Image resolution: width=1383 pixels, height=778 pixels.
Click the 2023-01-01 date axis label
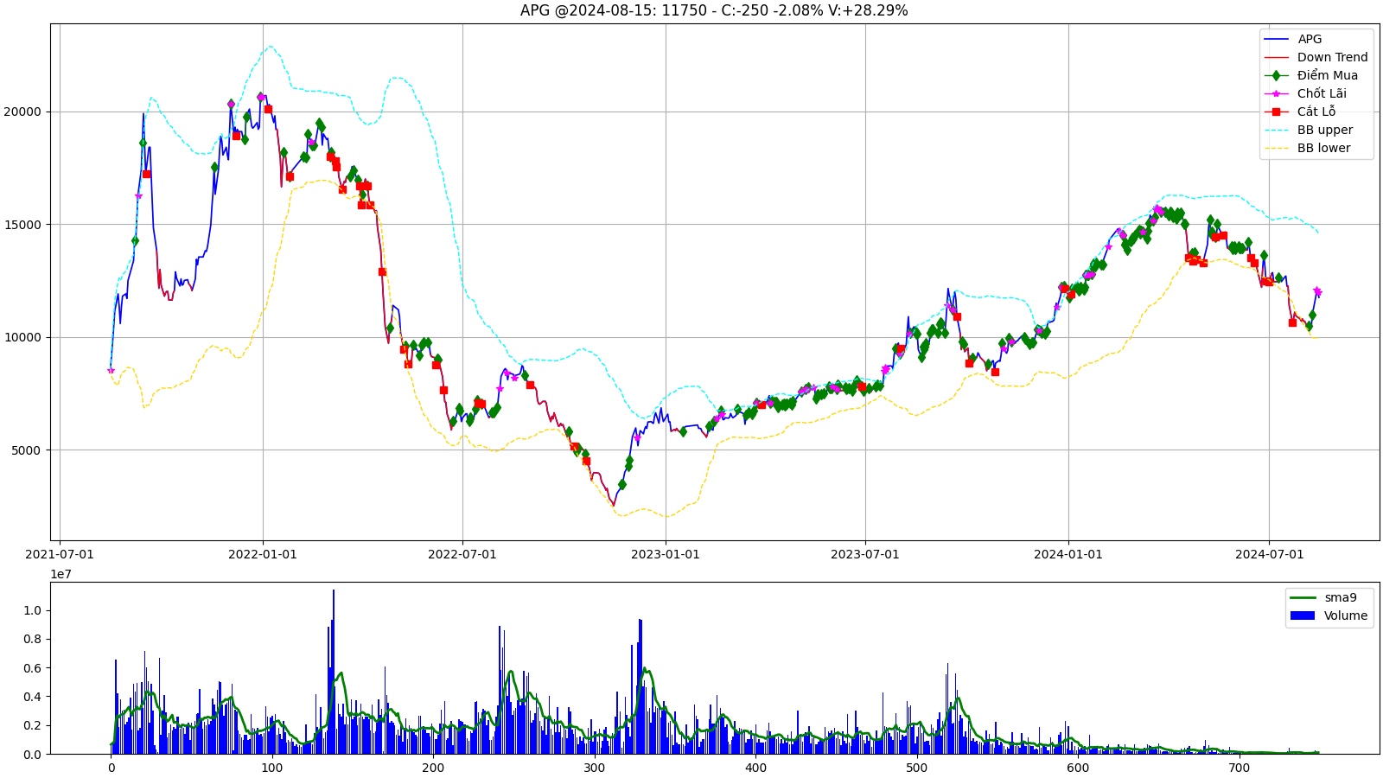(666, 554)
